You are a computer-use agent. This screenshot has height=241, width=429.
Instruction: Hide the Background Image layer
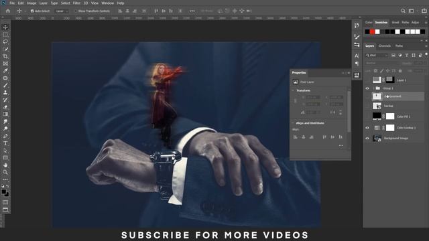pyautogui.click(x=367, y=139)
